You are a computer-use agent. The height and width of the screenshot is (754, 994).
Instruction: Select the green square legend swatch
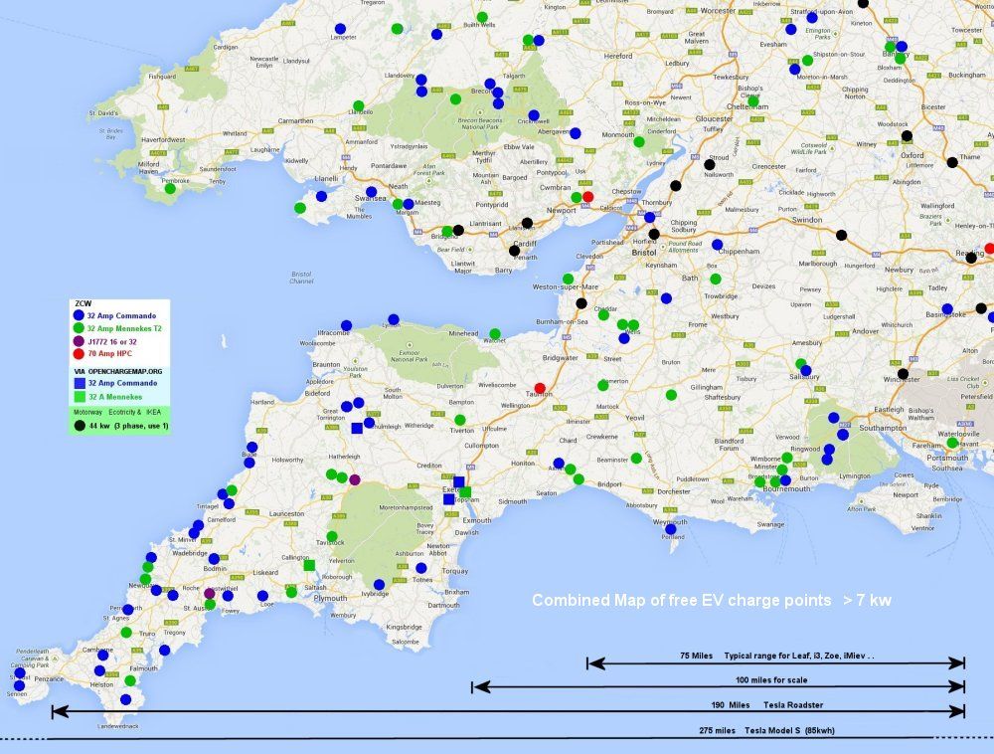tap(80, 397)
